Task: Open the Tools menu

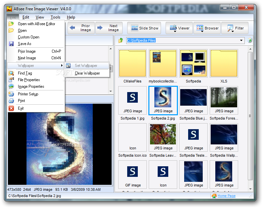Action: pos(55,17)
